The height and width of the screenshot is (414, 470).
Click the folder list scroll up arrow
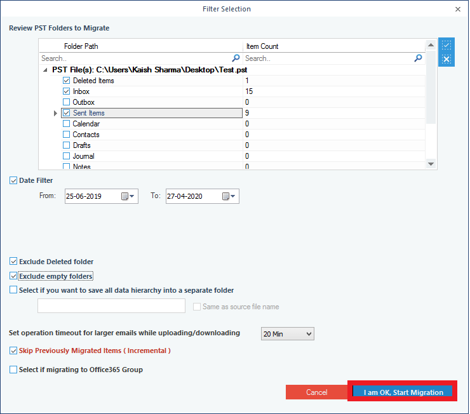click(x=431, y=45)
